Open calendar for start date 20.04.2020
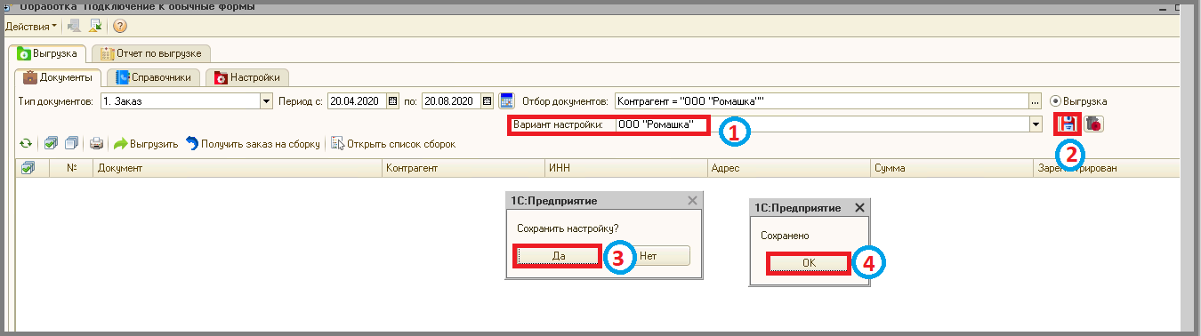This screenshot has height=336, width=1201. (x=393, y=100)
